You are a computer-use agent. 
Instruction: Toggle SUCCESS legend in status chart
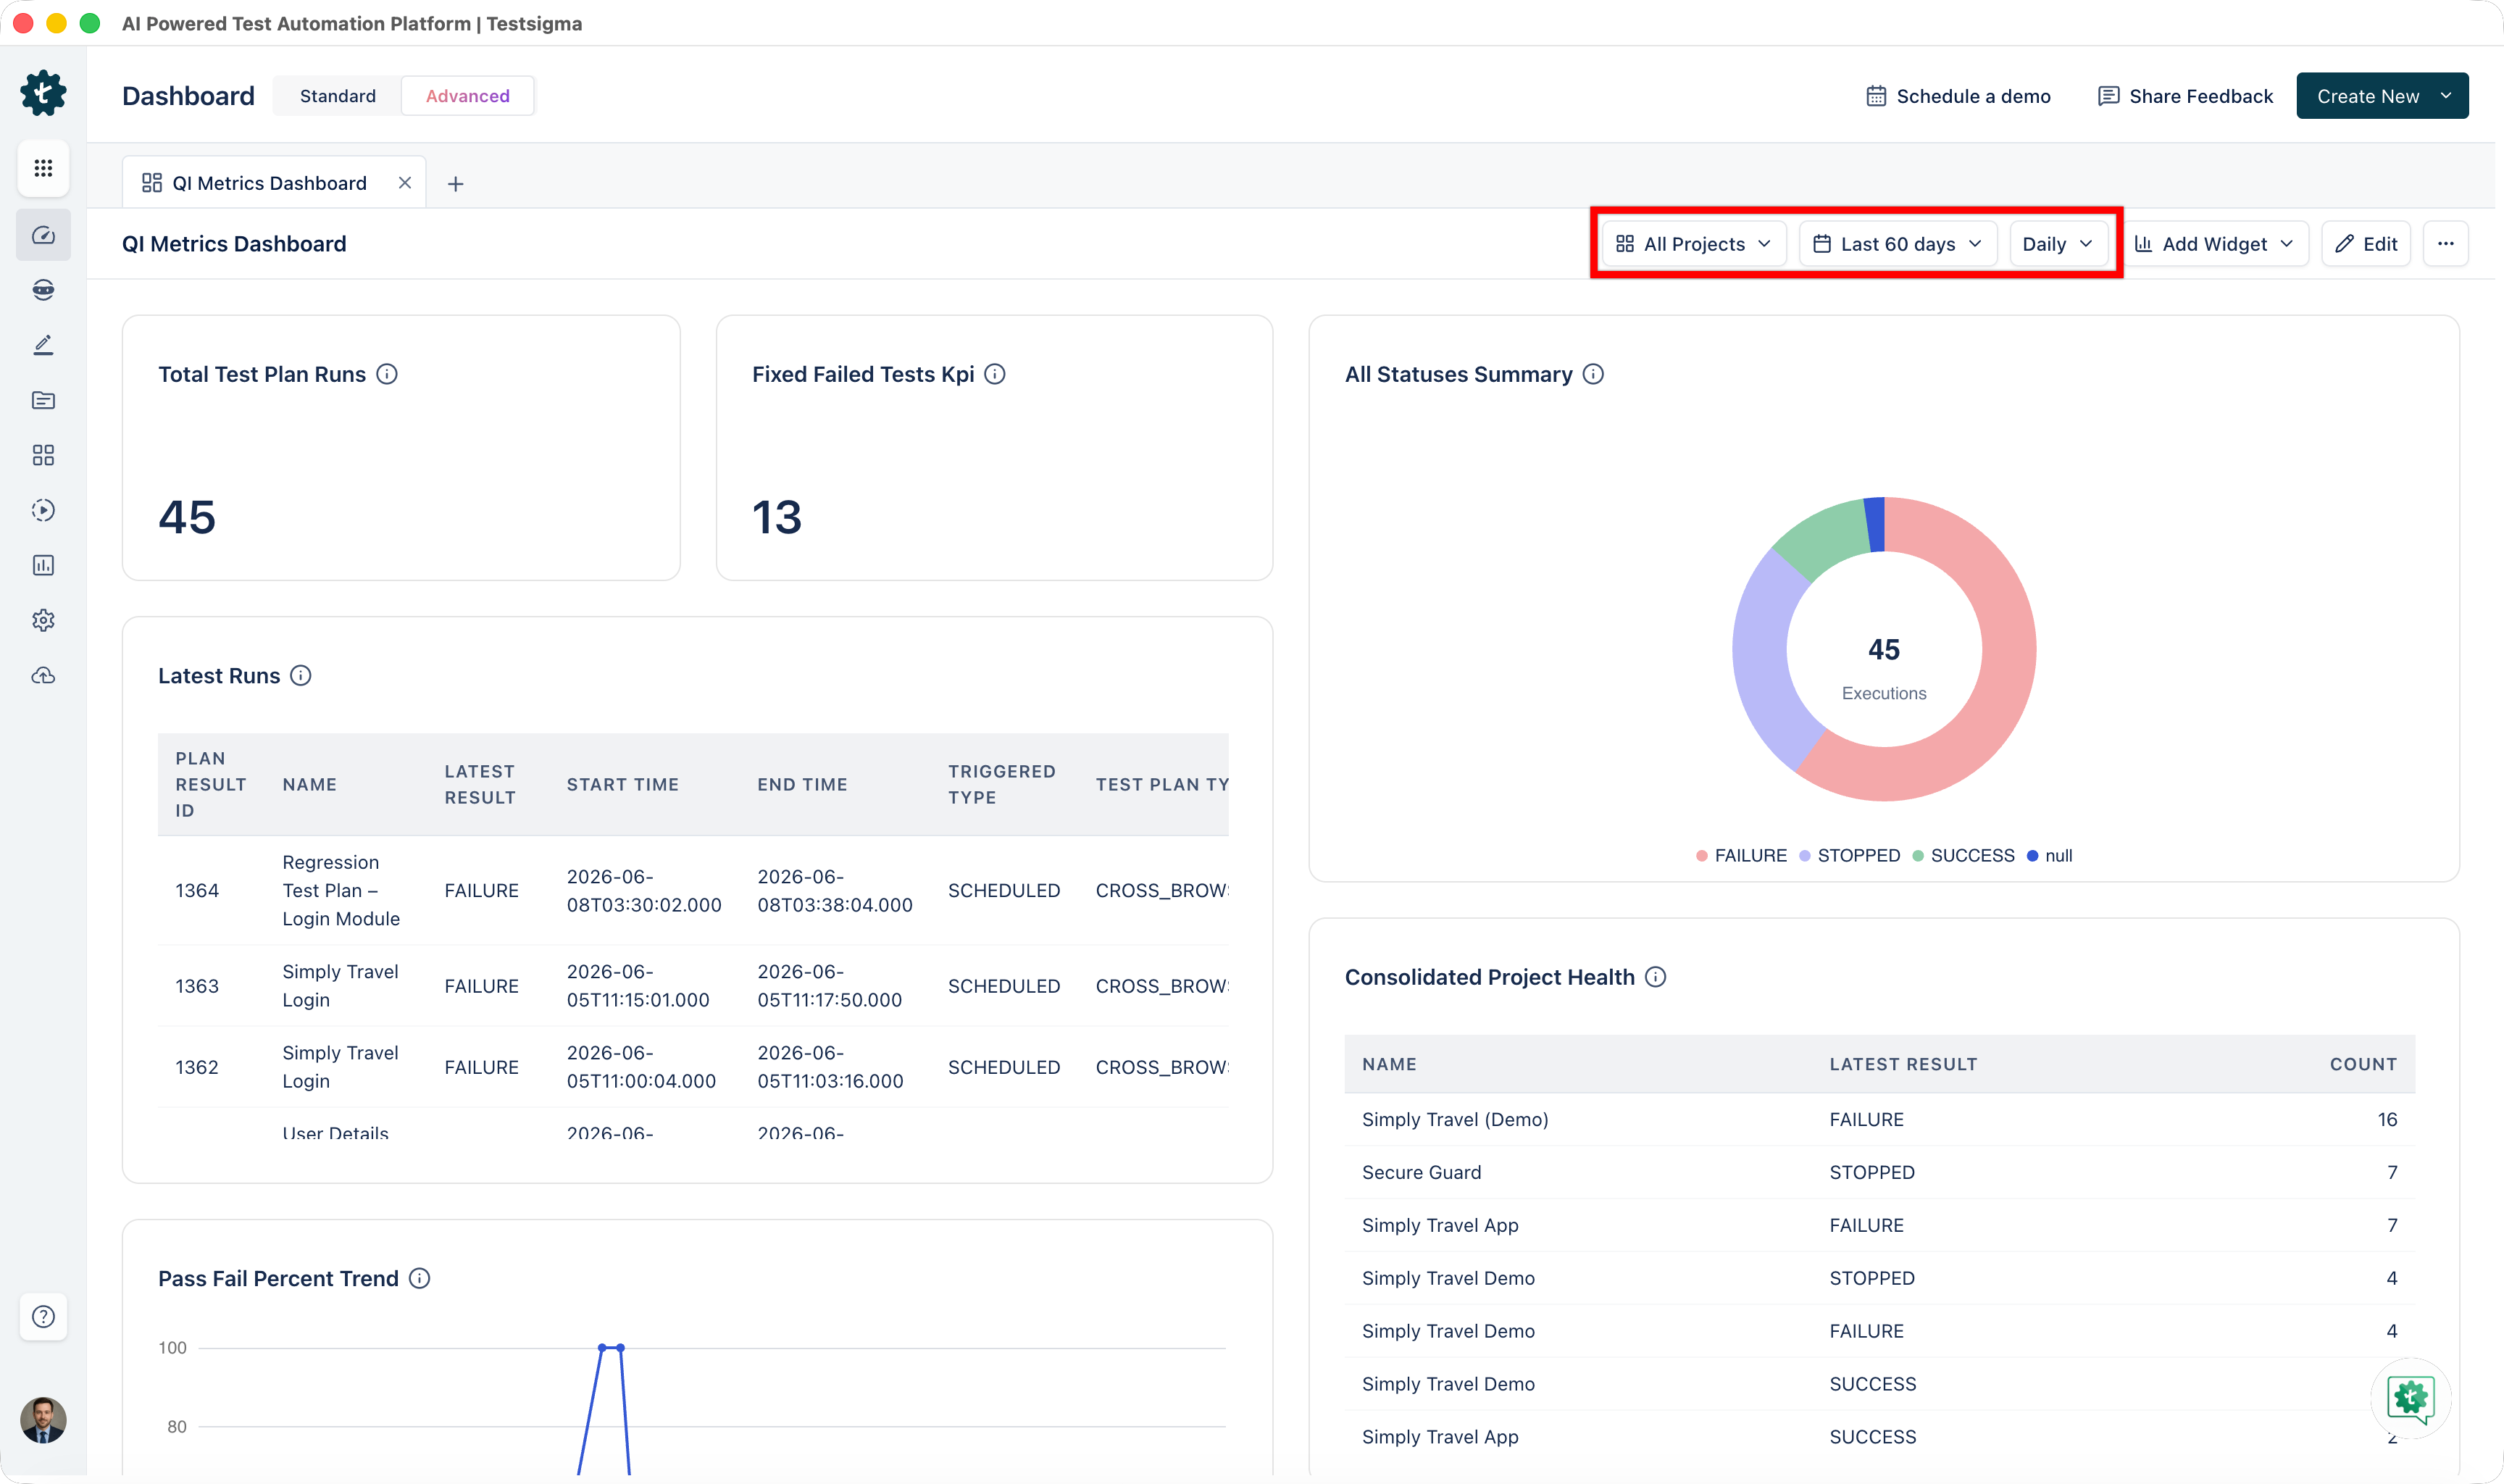1963,855
